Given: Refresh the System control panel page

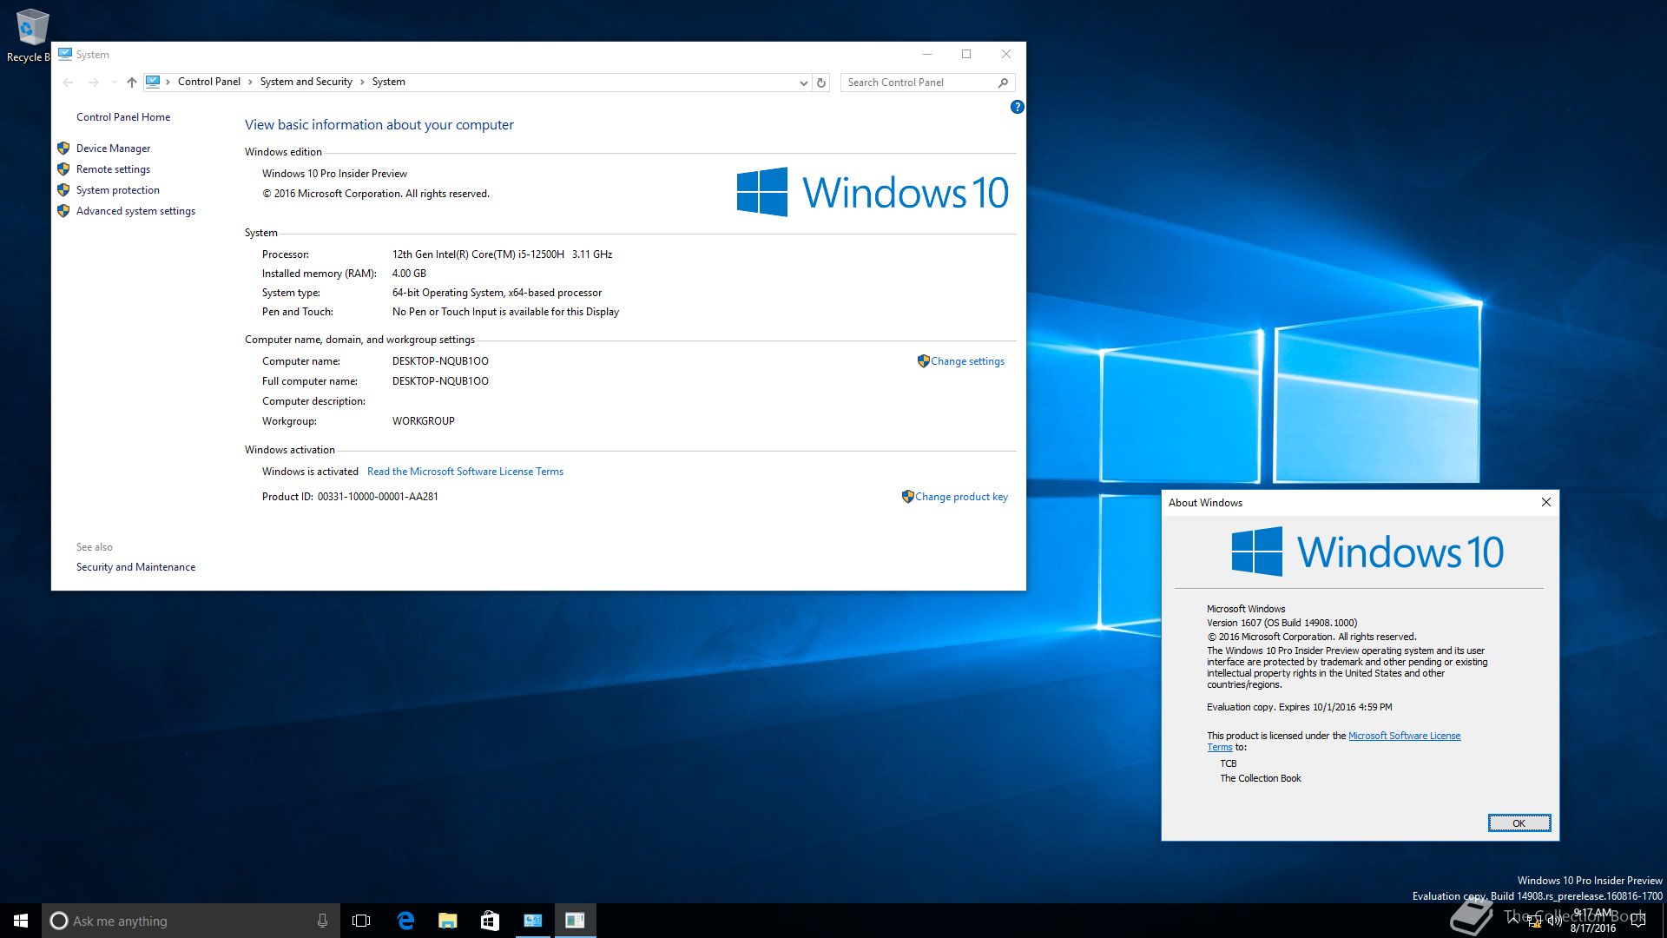Looking at the screenshot, I should click(x=821, y=83).
